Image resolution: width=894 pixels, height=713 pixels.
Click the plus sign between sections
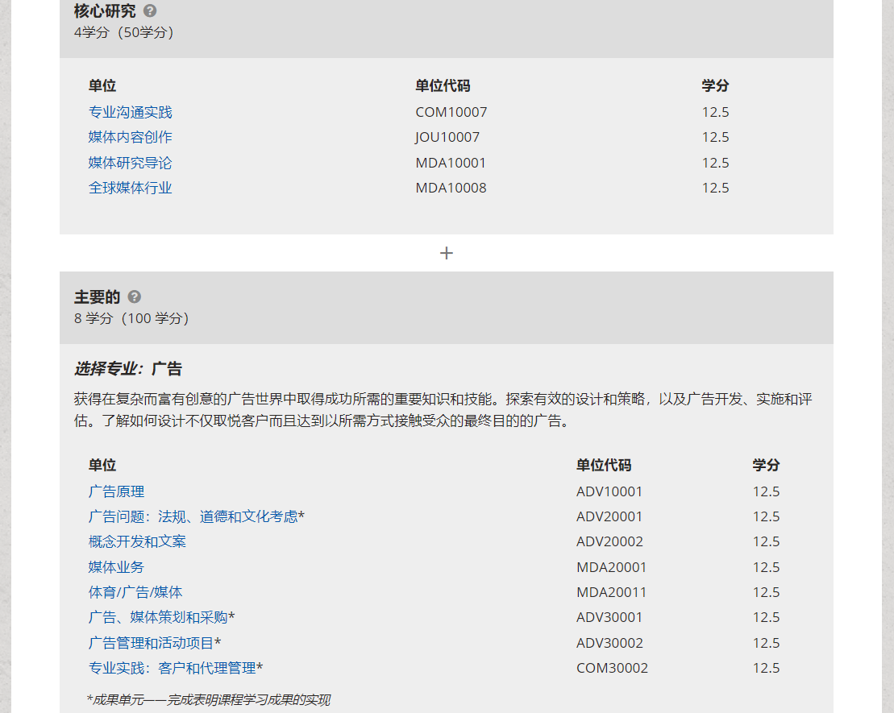pos(447,253)
